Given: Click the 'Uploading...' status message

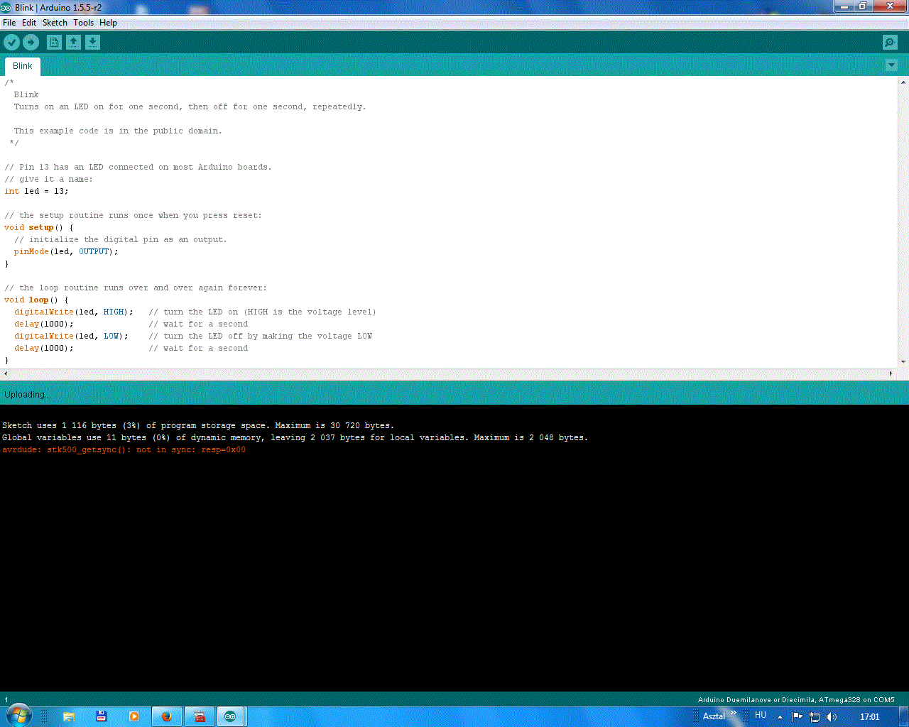Looking at the screenshot, I should [28, 395].
